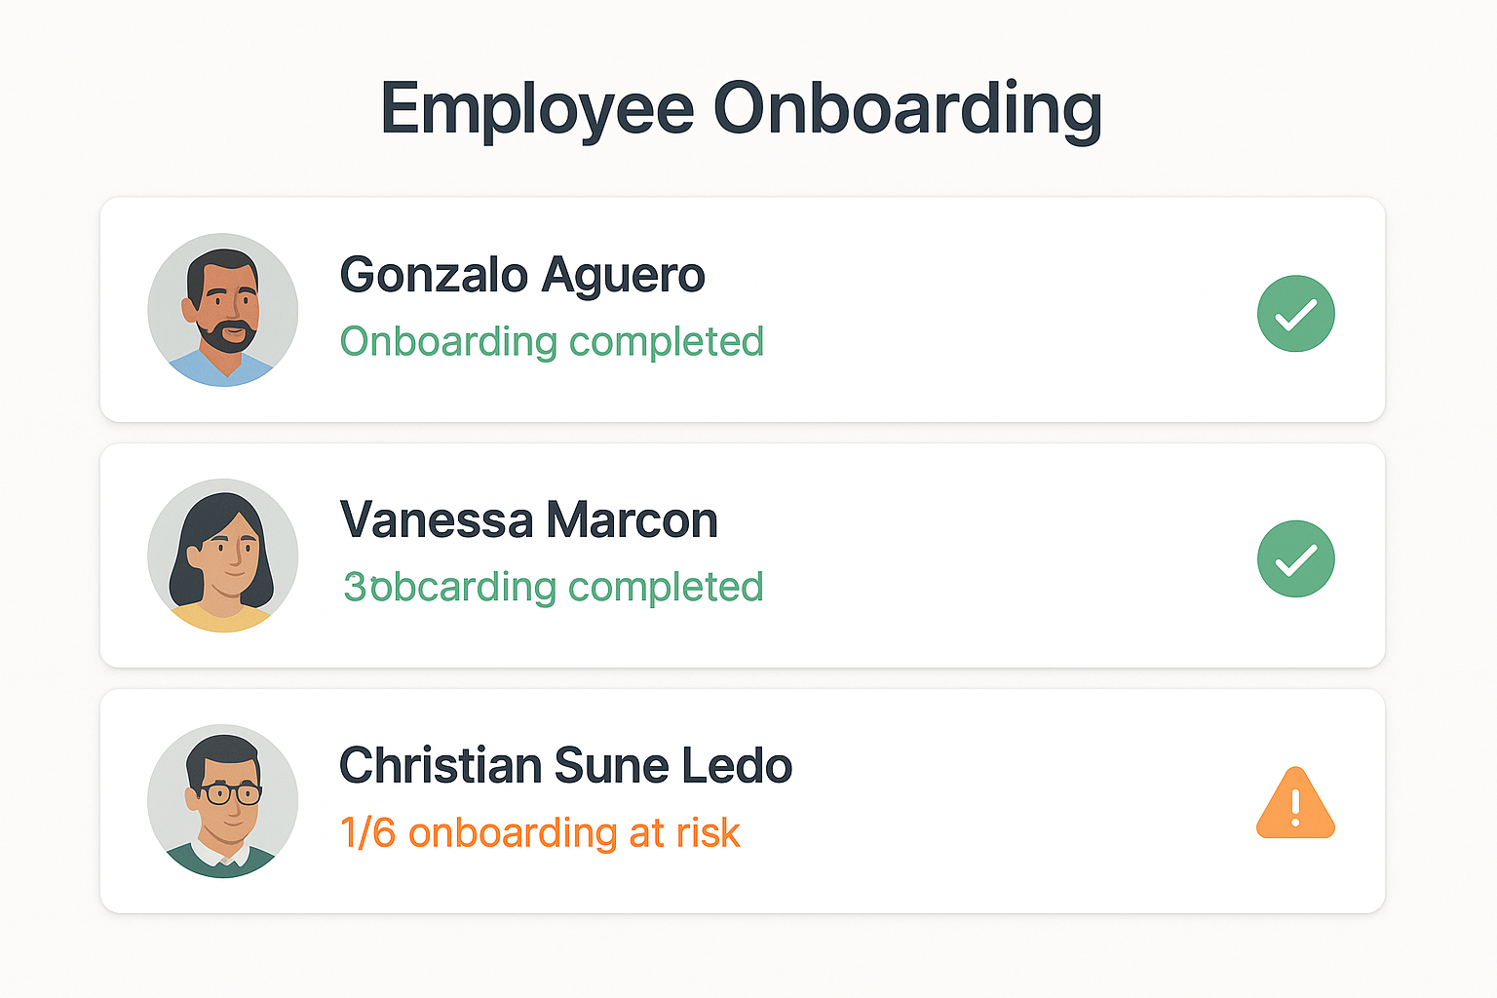This screenshot has width=1497, height=998.
Task: Open the Gonzalo Aguero name link
Action: (522, 275)
